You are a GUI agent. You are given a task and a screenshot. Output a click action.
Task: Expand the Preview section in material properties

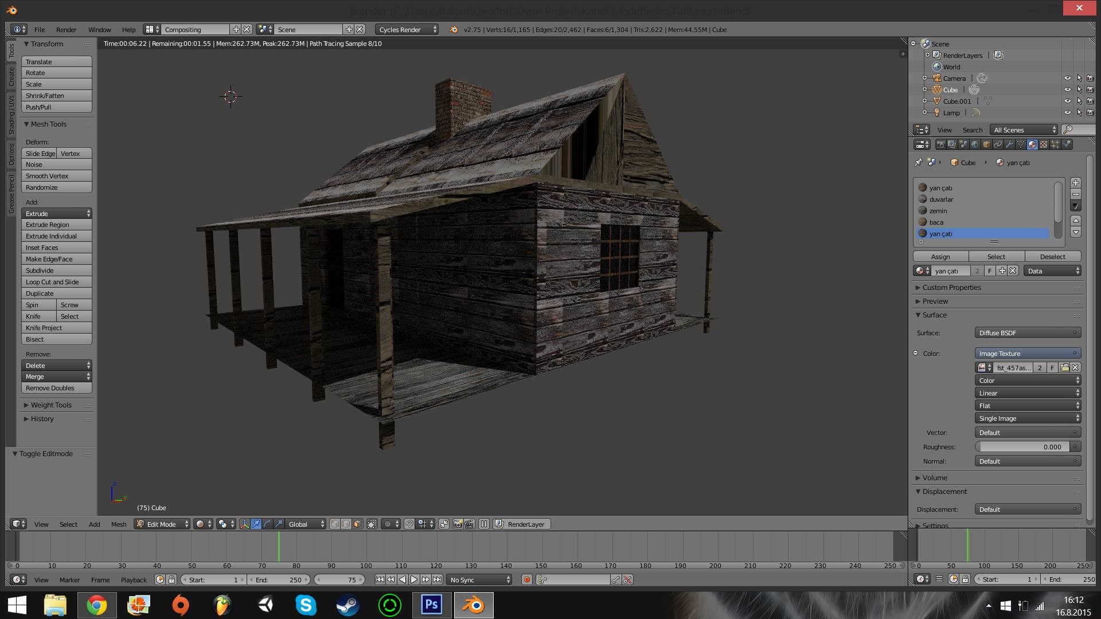click(935, 301)
